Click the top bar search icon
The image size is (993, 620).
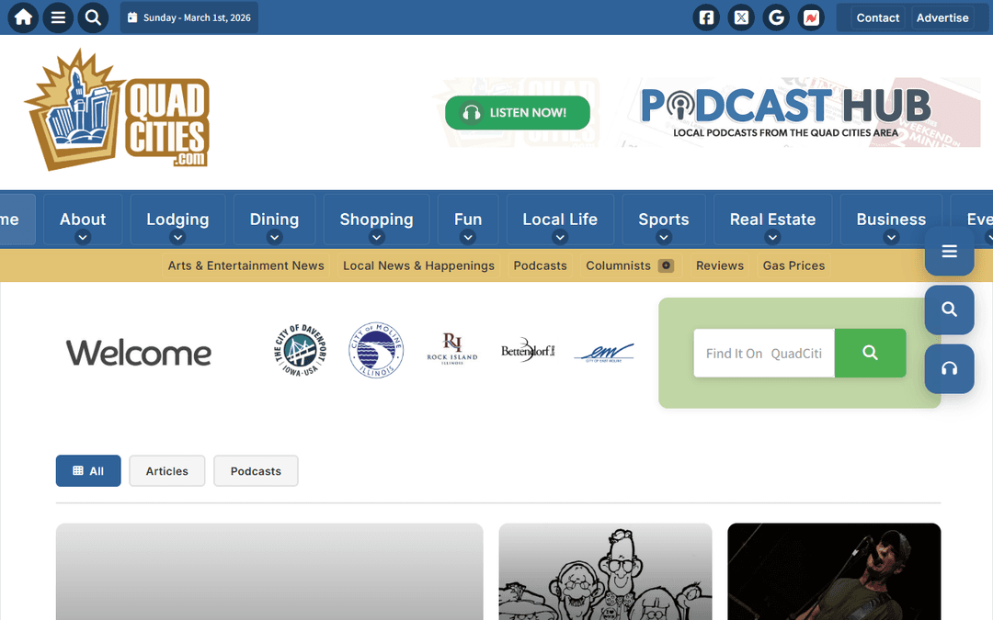(93, 17)
